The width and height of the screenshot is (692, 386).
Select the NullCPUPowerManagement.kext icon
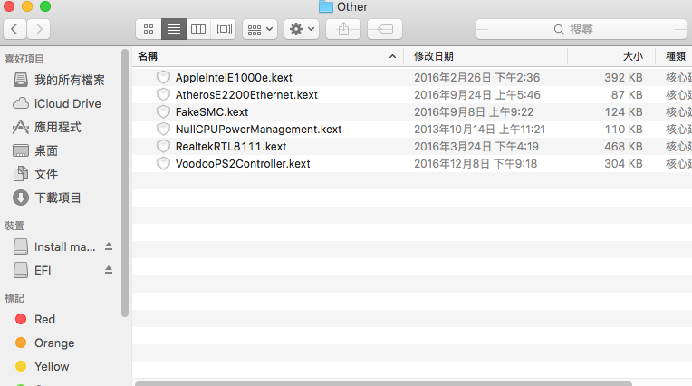163,129
